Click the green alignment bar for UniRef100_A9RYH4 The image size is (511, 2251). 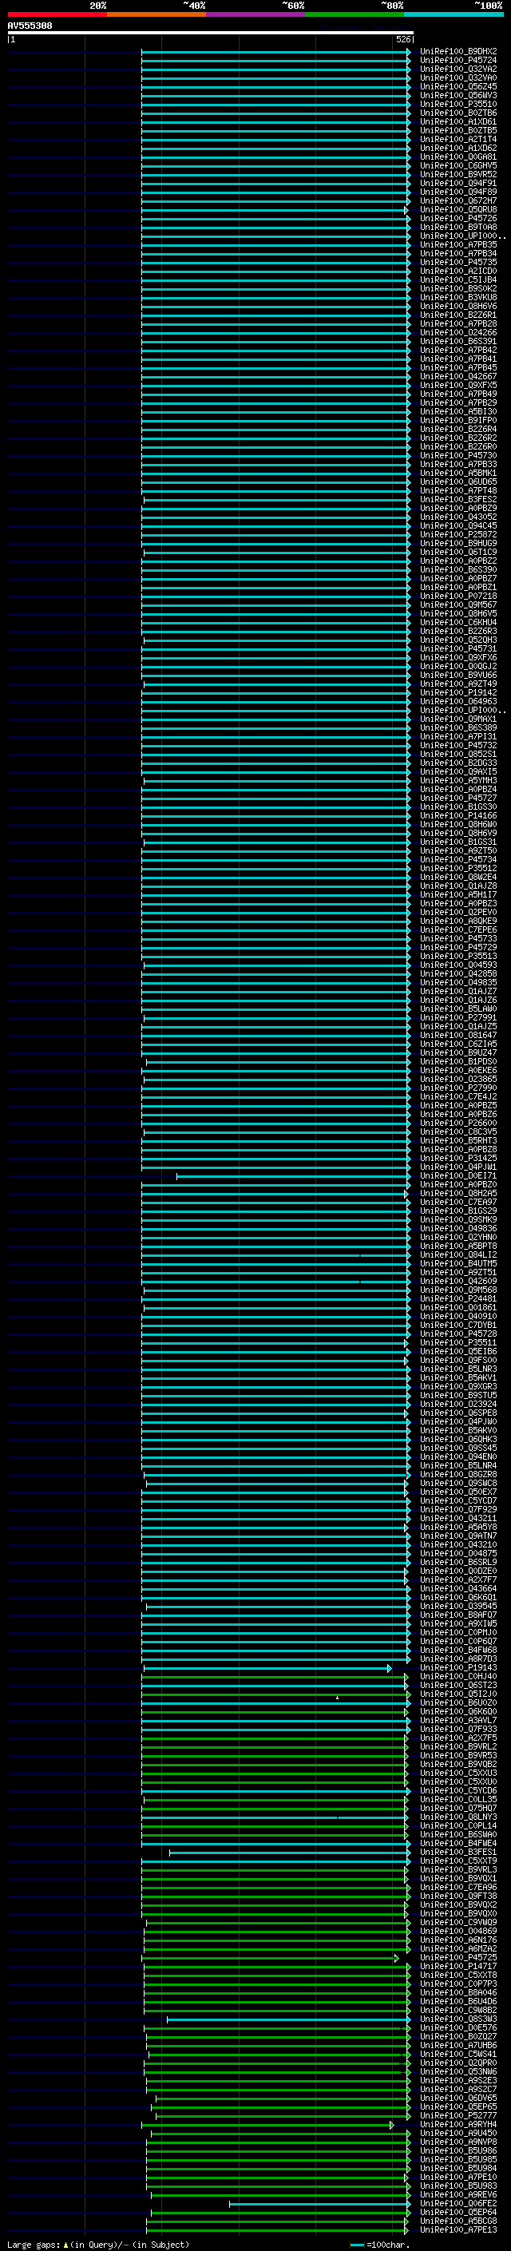pyautogui.click(x=267, y=2125)
